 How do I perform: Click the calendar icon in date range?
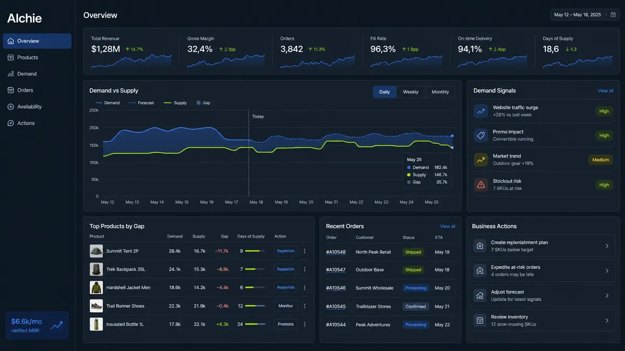[x=613, y=15]
